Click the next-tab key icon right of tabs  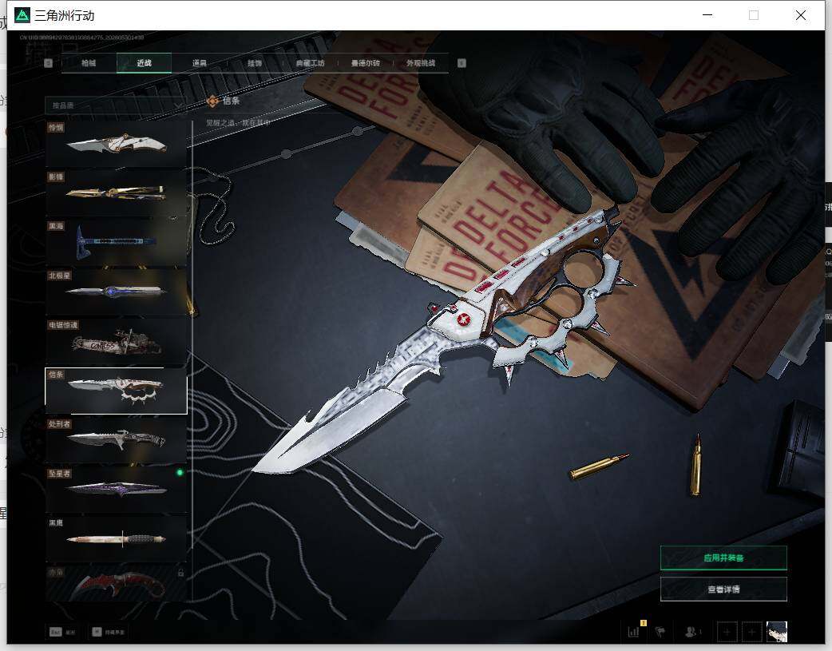[462, 63]
